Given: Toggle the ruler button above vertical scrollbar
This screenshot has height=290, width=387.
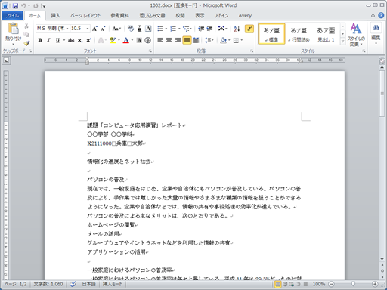Looking at the screenshot, I should pyautogui.click(x=382, y=60).
